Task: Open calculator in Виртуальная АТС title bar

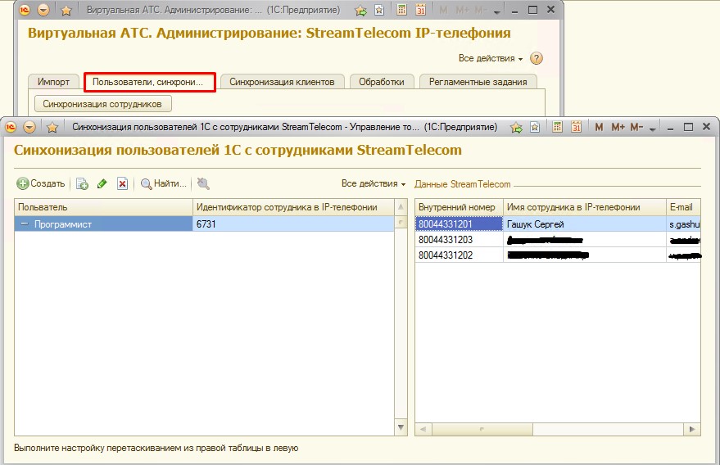Action: pyautogui.click(x=402, y=10)
